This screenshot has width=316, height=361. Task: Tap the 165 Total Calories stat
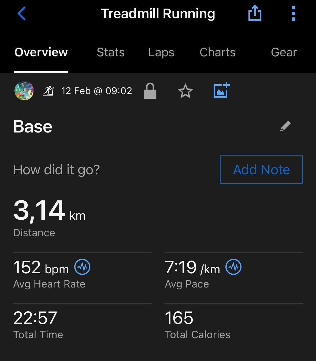point(198,324)
